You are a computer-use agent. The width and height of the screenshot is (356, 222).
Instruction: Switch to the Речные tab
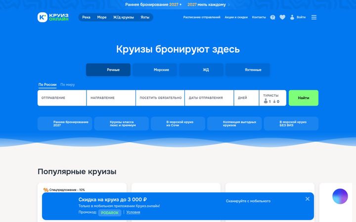pos(108,70)
